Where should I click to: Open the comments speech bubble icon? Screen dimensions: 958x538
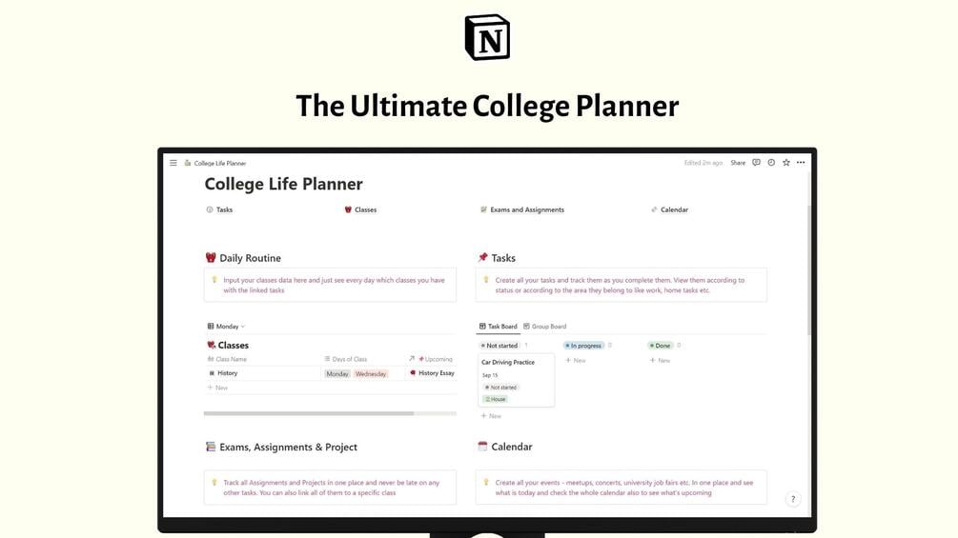(x=756, y=163)
